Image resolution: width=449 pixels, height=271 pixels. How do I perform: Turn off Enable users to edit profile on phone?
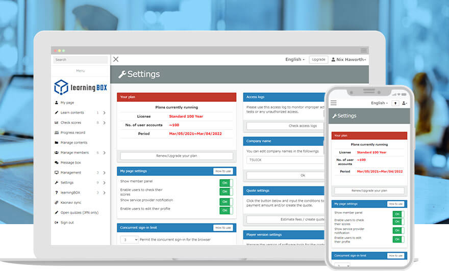pos(398,240)
